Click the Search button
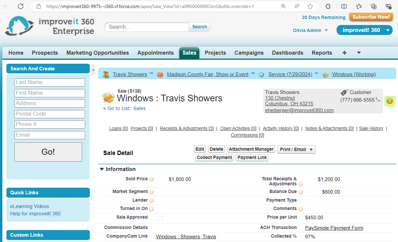The image size is (398, 242). click(x=200, y=27)
